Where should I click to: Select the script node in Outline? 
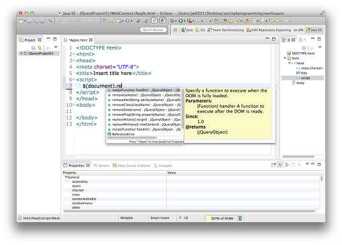pyautogui.click(x=303, y=78)
